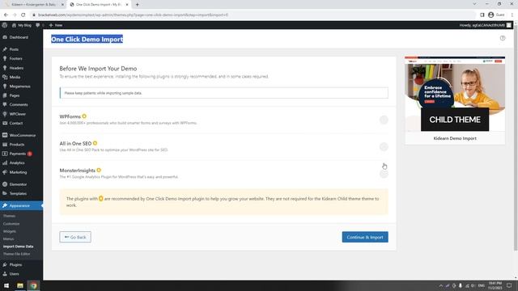Click the help question-mark icon
The image size is (518, 291).
tap(503, 38)
